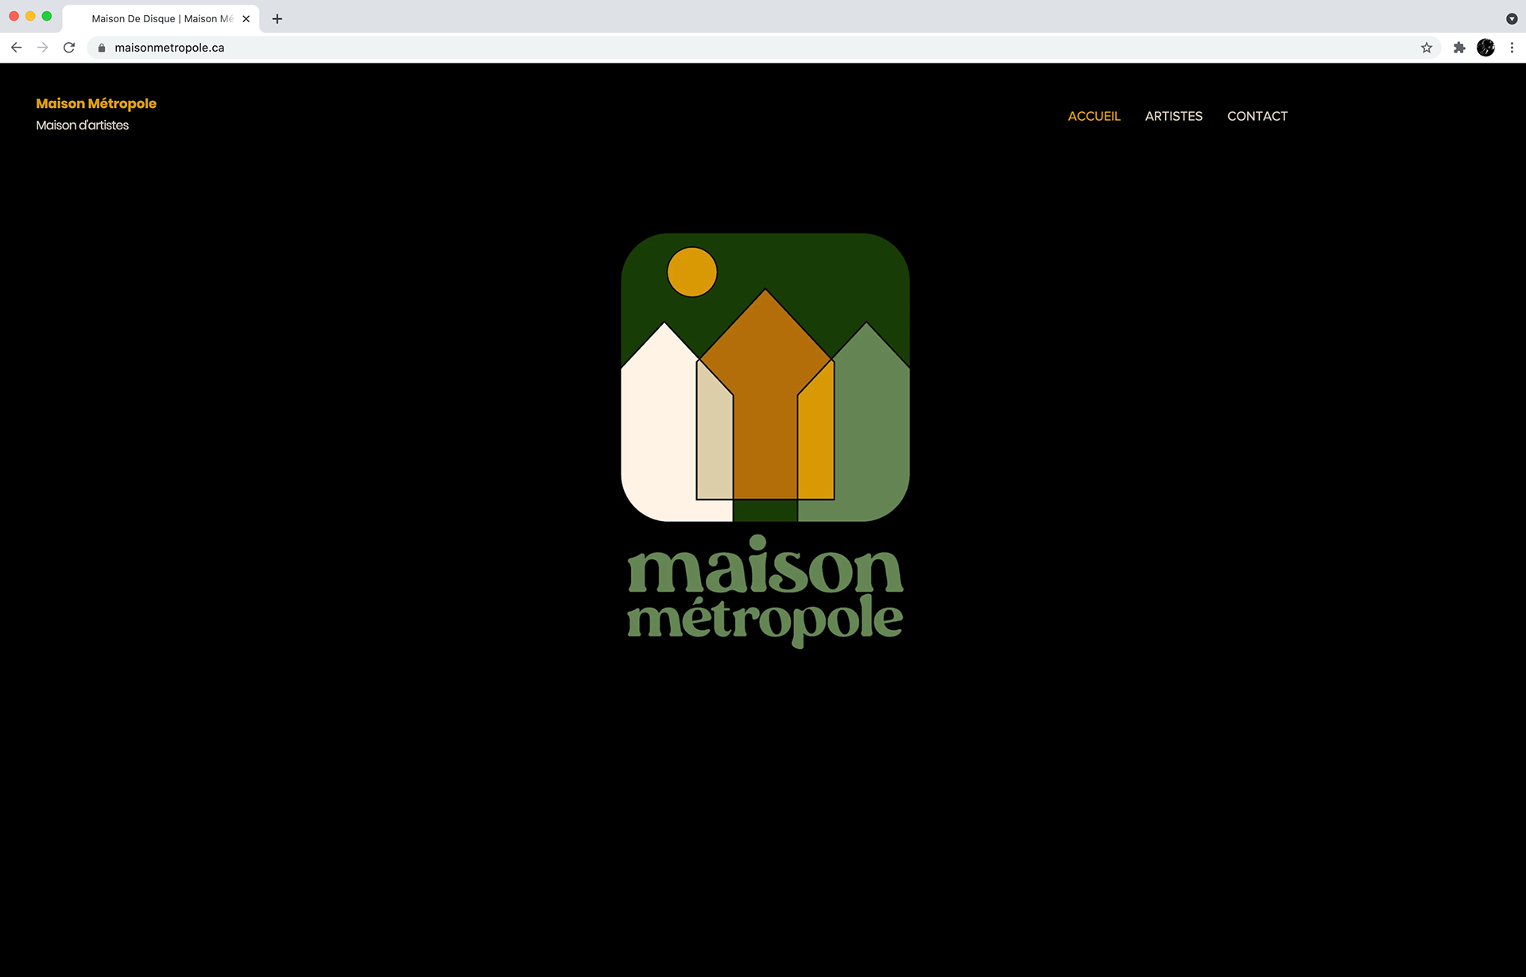1526x977 pixels.
Task: Click the browser back arrow
Action: click(x=17, y=48)
